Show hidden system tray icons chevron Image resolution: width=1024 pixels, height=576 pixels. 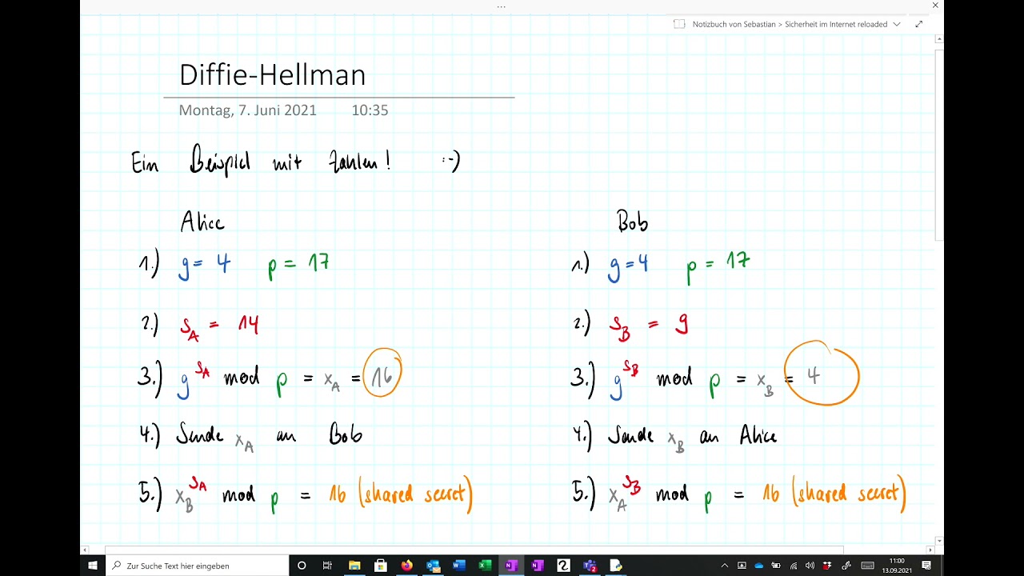pos(725,566)
